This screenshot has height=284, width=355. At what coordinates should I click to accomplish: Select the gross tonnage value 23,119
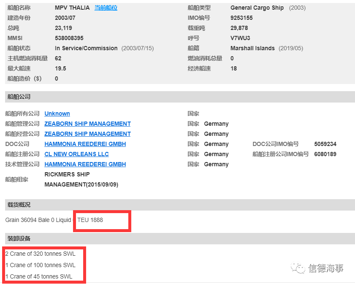click(x=63, y=28)
